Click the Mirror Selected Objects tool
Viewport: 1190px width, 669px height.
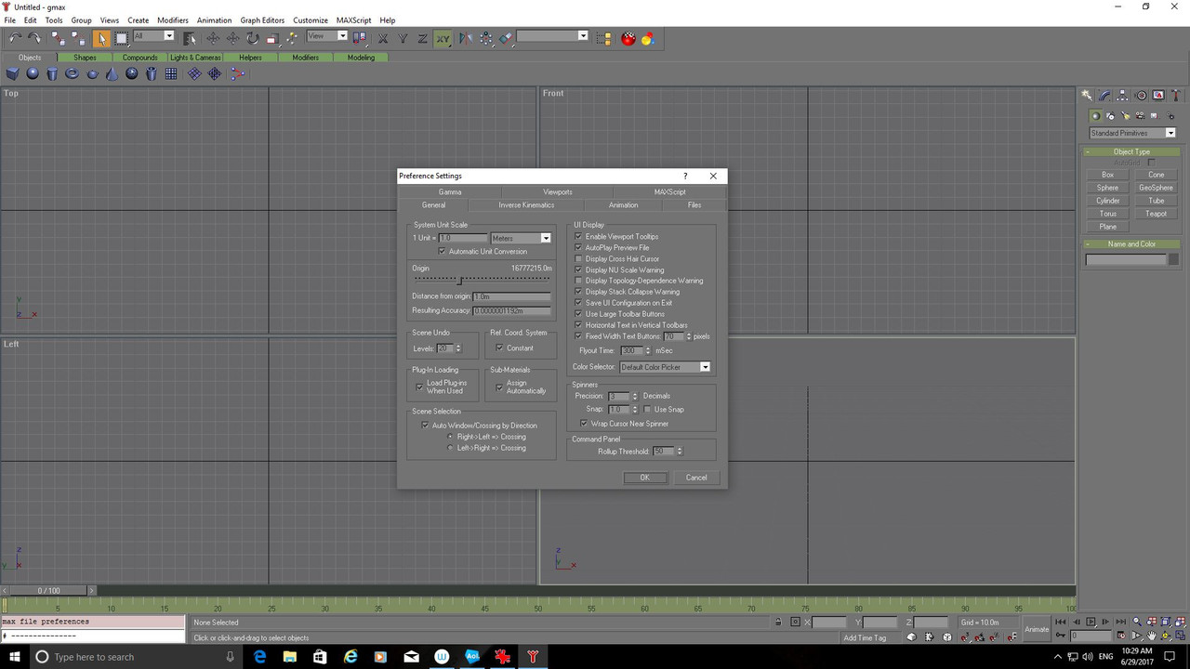[466, 38]
